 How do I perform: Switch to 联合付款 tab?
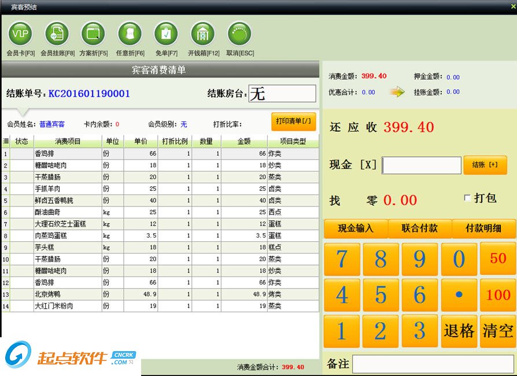420,228
